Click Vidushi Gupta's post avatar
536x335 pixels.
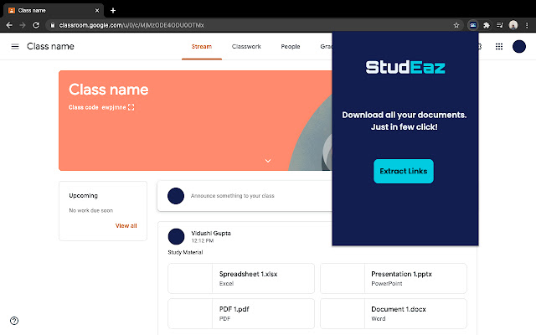tap(177, 236)
